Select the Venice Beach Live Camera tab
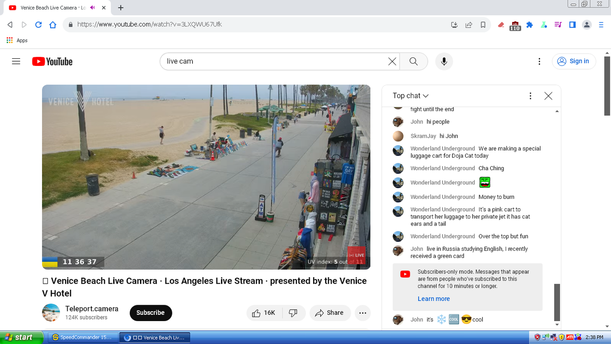Screen dimensions: 611x344 coord(48,8)
